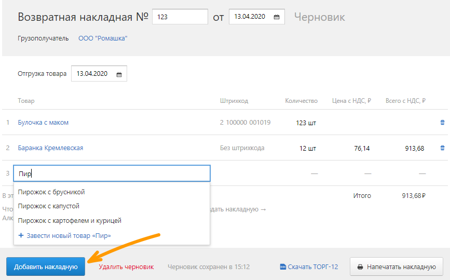
Task: Download ТОРГ-12 via Скачать link
Action: 313,267
